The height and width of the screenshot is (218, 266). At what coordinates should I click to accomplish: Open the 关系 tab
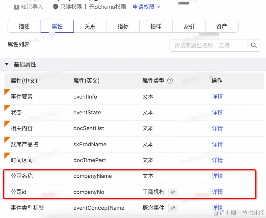point(90,26)
